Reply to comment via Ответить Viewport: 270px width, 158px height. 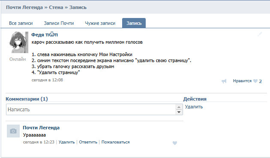[88, 142]
